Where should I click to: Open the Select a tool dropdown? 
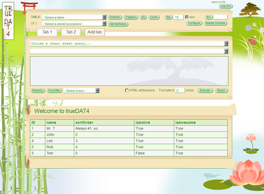(81, 90)
